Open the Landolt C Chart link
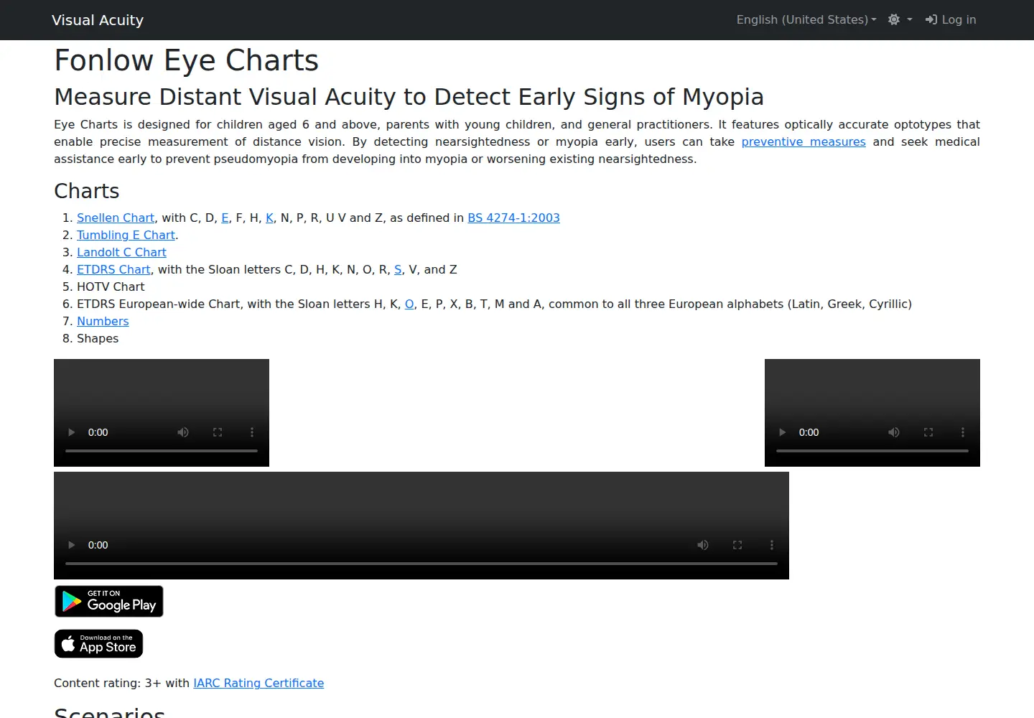 pos(121,252)
